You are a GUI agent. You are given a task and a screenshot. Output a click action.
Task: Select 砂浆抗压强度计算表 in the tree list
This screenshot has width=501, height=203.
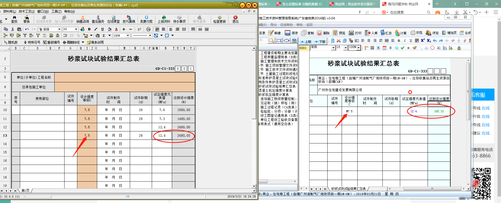(x=274, y=95)
